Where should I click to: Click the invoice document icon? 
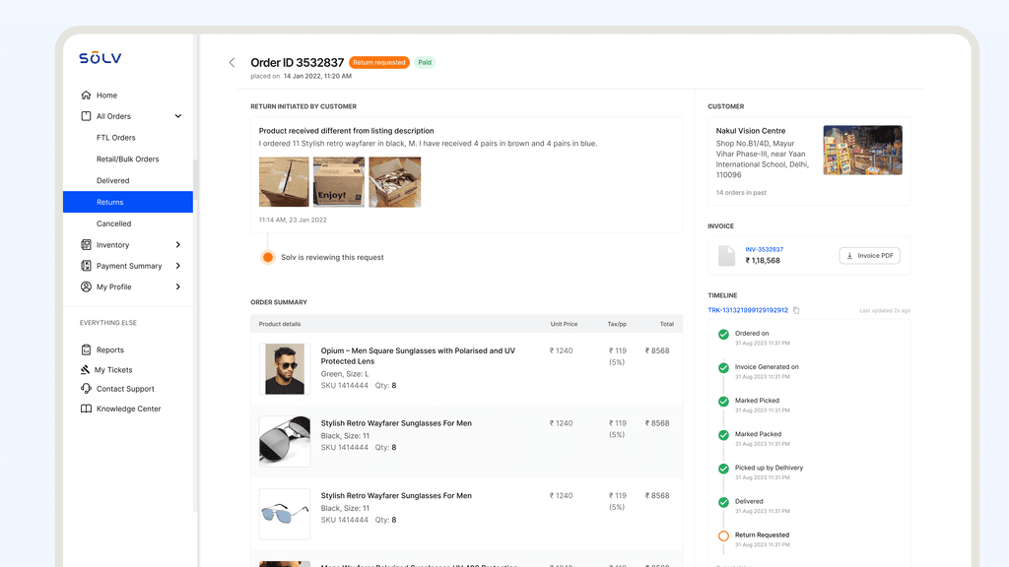[726, 255]
